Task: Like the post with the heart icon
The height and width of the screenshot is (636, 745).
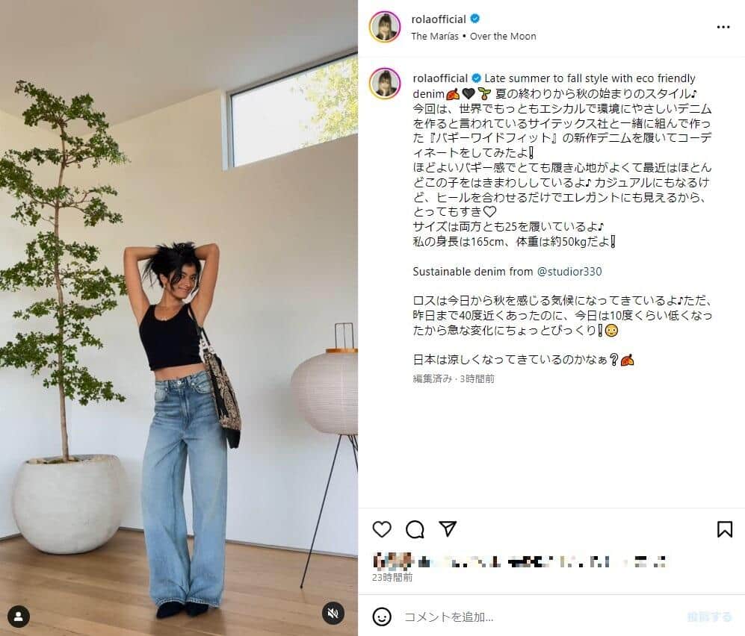Action: point(382,529)
